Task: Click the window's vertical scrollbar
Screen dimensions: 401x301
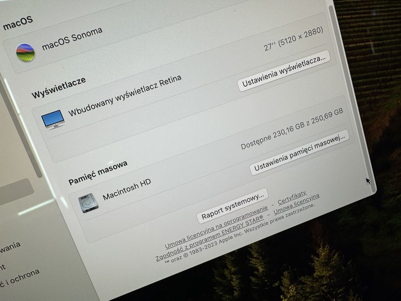Action: coord(352,98)
